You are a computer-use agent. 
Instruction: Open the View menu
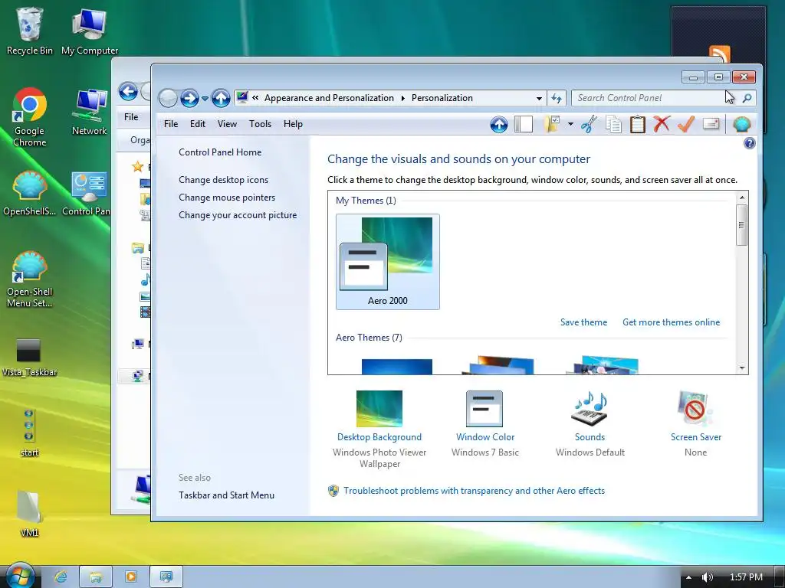point(227,124)
